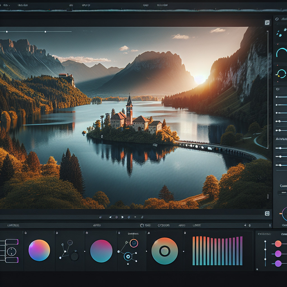Click the square icon at viewer top-right

267,23
